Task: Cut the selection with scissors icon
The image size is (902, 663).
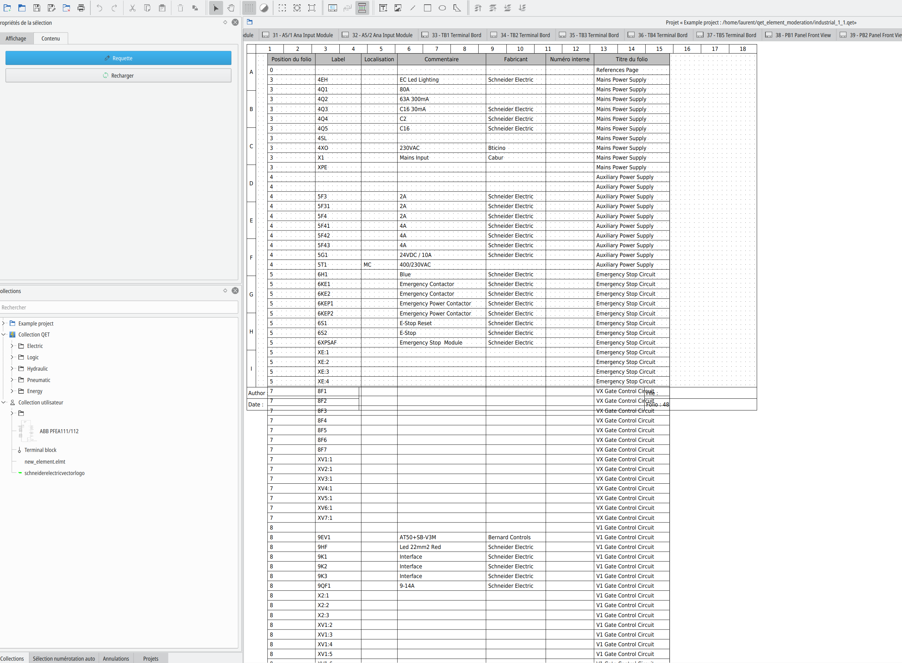Action: point(132,8)
